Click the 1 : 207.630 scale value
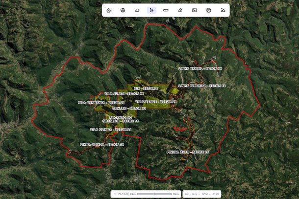The image size is (299, 199). pyautogui.click(x=121, y=194)
